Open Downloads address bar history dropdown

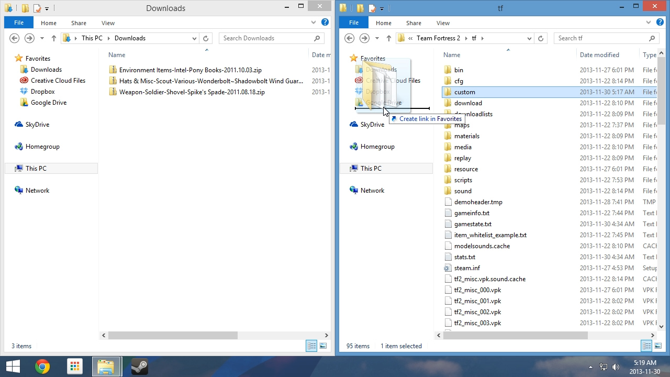click(194, 38)
